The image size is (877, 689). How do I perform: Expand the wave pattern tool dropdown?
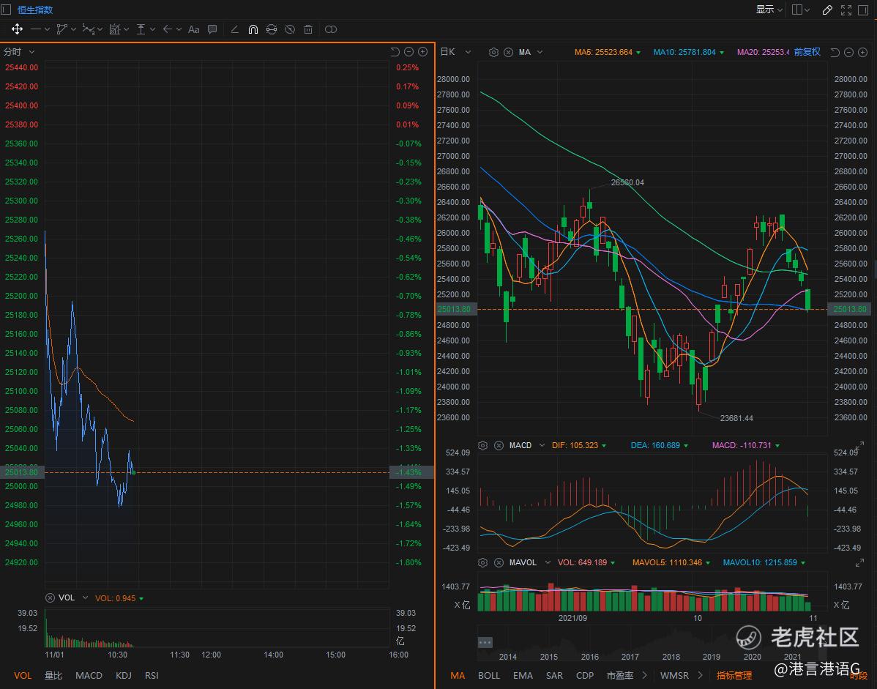point(100,29)
